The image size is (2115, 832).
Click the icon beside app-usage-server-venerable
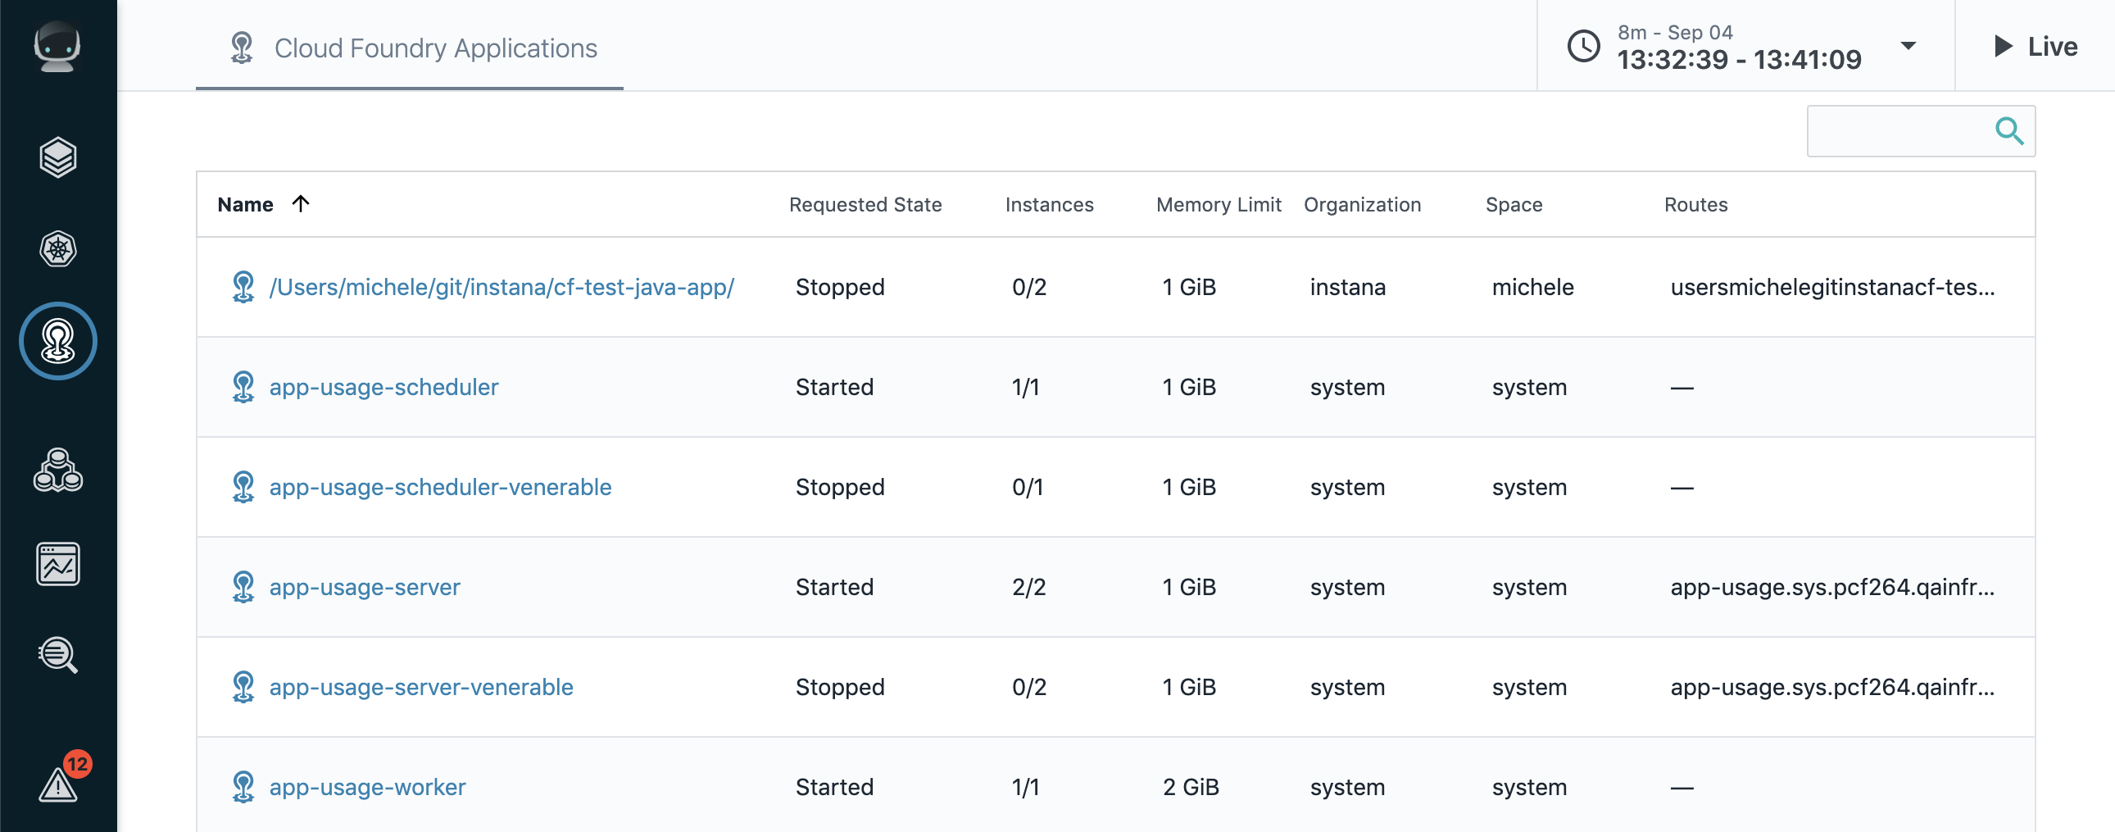coord(243,688)
